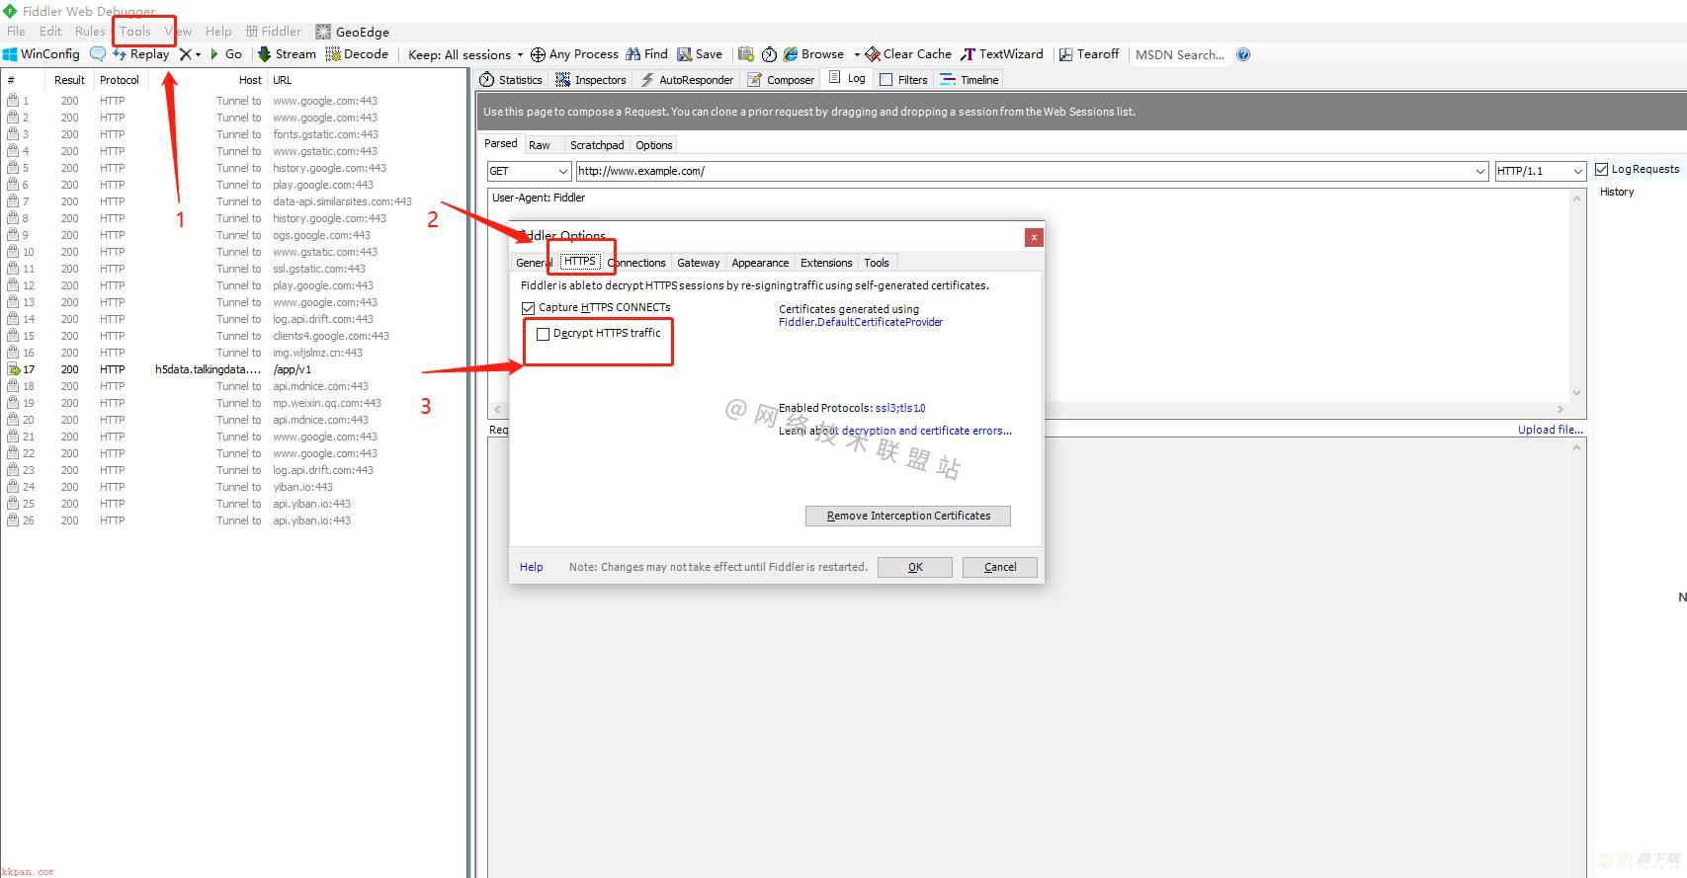This screenshot has height=878, width=1687.
Task: Click the blue help question icon
Action: click(x=1243, y=54)
